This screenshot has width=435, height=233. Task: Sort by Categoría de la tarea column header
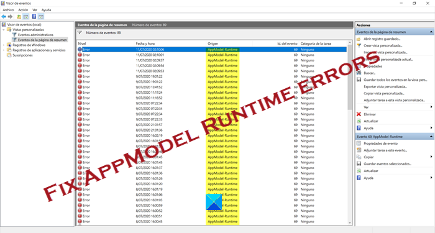point(323,43)
